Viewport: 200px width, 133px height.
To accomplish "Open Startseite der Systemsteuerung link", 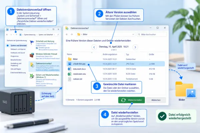I will (x=17, y=41).
